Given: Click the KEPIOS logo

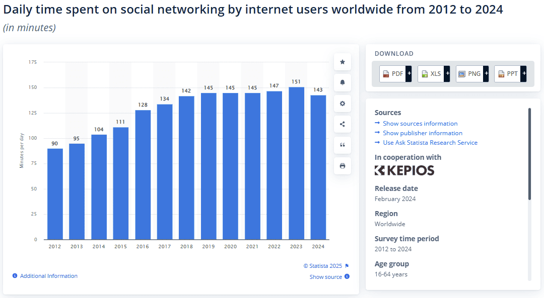Looking at the screenshot, I should coord(404,170).
